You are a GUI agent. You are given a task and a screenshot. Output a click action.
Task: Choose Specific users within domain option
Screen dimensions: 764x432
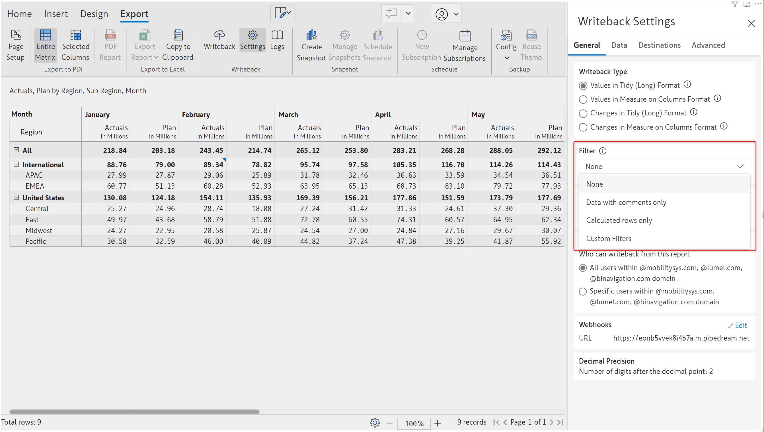(x=582, y=292)
